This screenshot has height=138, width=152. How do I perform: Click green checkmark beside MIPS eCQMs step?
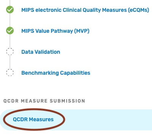tap(10, 10)
